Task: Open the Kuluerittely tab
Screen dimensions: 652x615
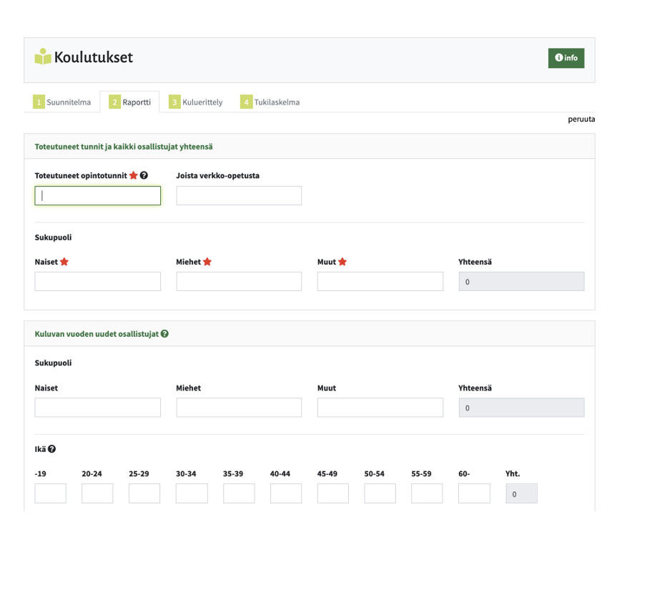Action: pyautogui.click(x=196, y=102)
